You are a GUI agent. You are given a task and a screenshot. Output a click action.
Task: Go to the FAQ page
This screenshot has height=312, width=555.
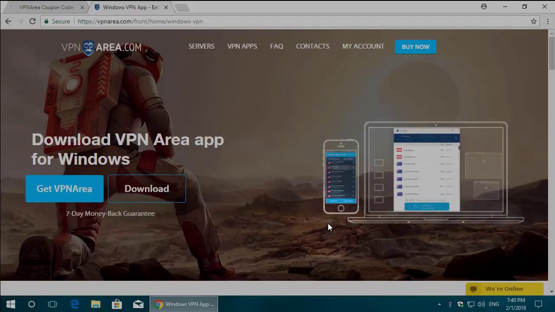[x=277, y=46]
